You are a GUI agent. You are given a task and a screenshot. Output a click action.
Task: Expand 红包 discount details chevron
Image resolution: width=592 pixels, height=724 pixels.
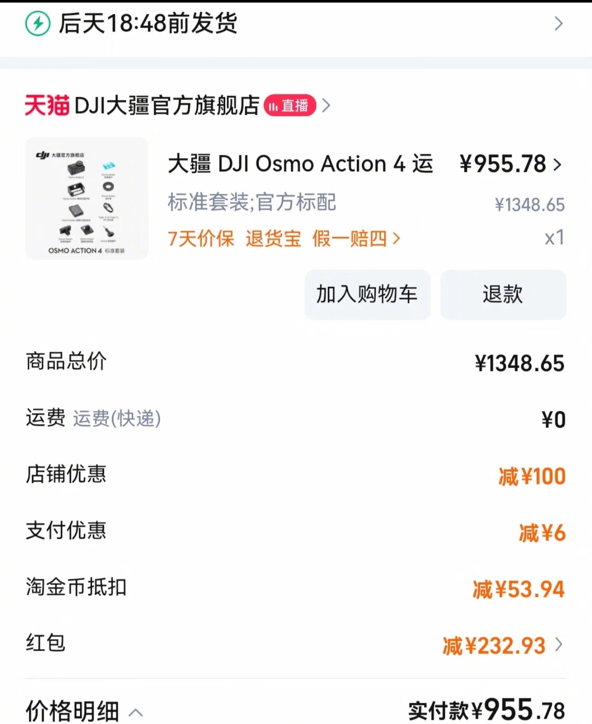pos(559,644)
